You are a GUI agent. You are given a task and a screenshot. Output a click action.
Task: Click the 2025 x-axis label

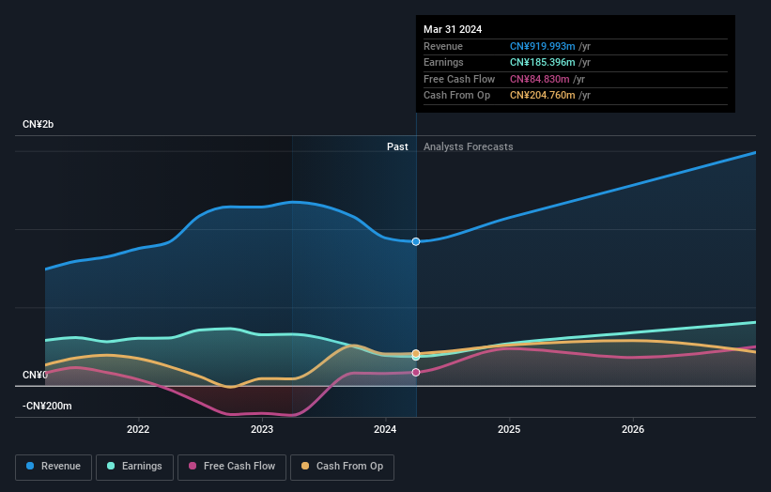point(509,429)
